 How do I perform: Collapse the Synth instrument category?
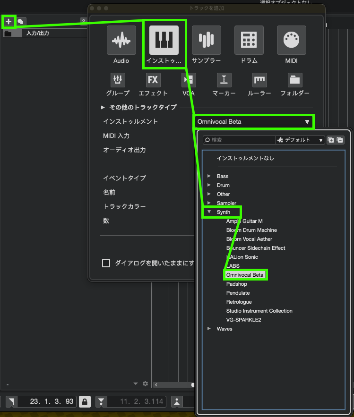(x=209, y=212)
